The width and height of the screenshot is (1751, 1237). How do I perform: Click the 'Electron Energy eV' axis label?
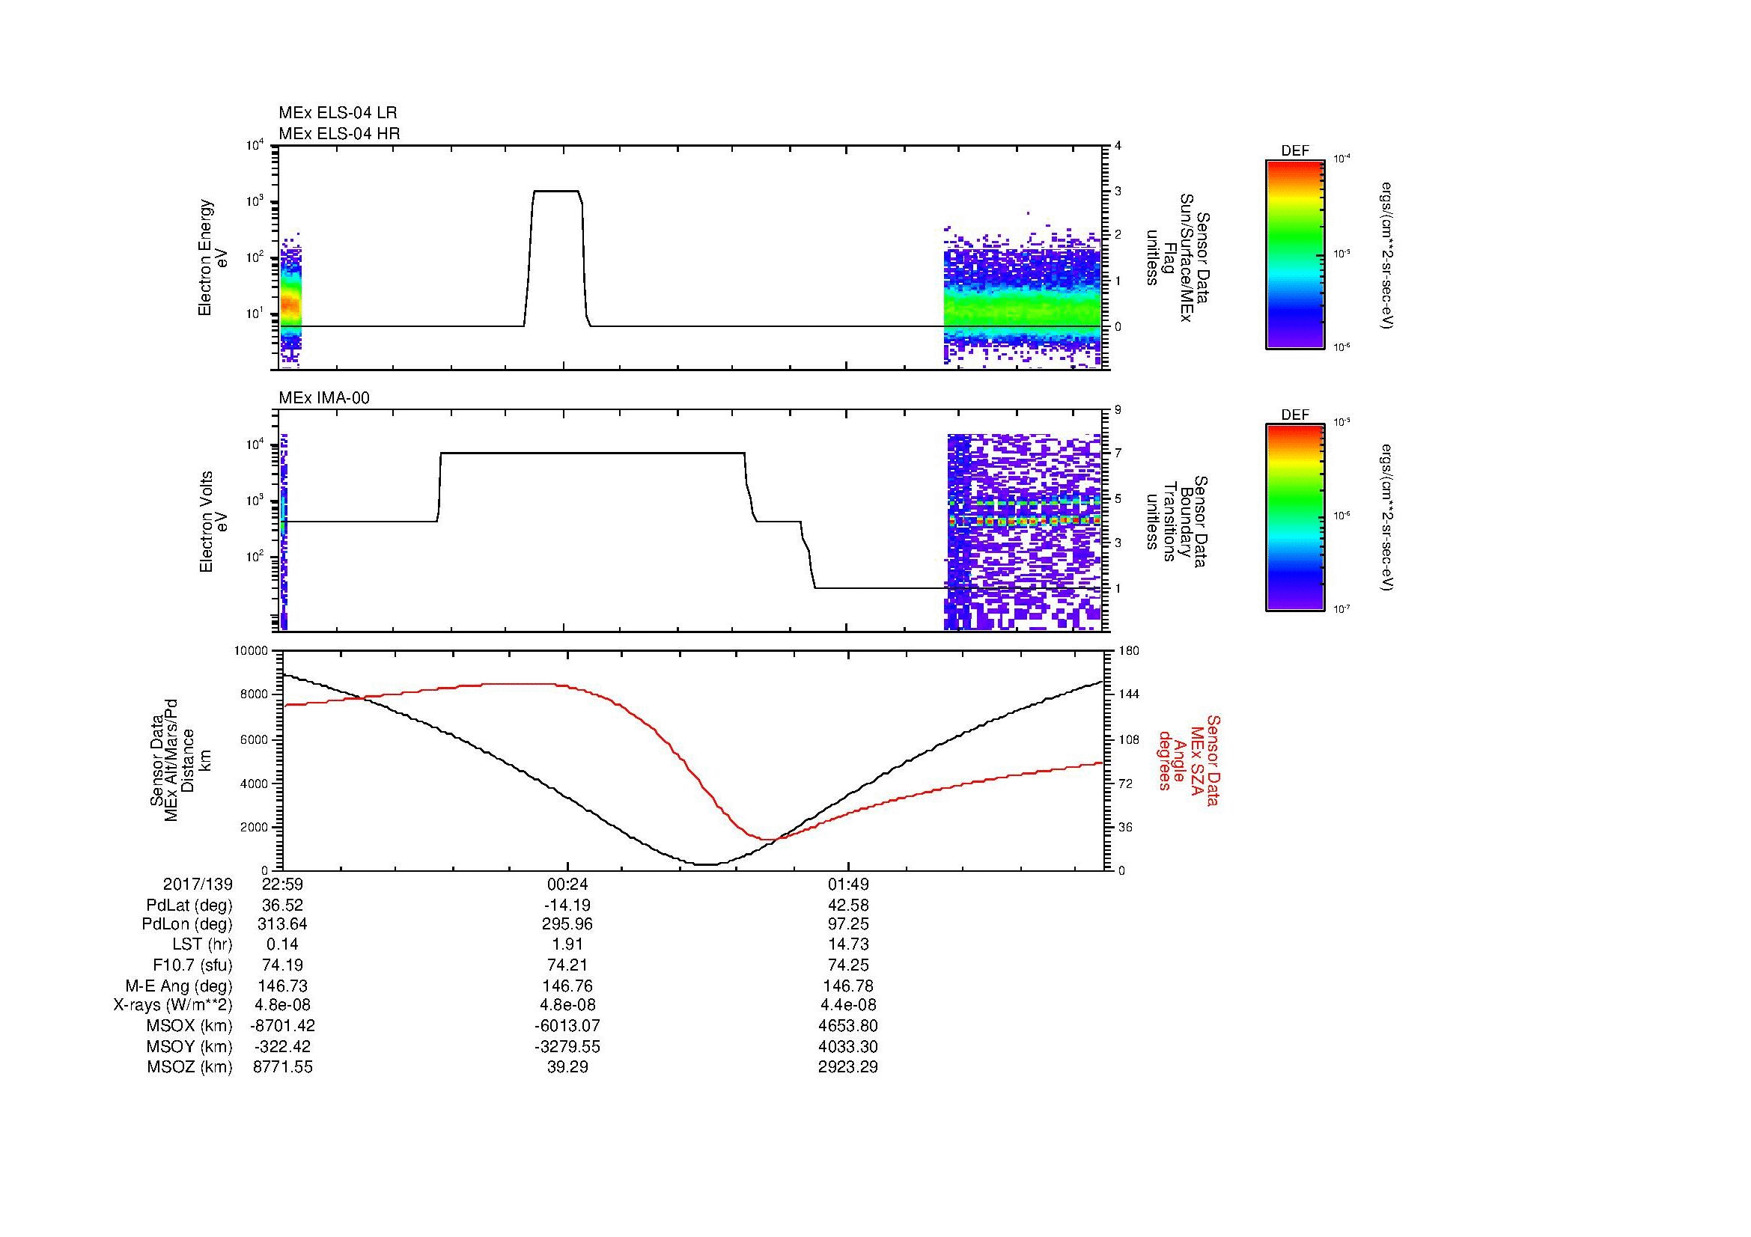[213, 257]
